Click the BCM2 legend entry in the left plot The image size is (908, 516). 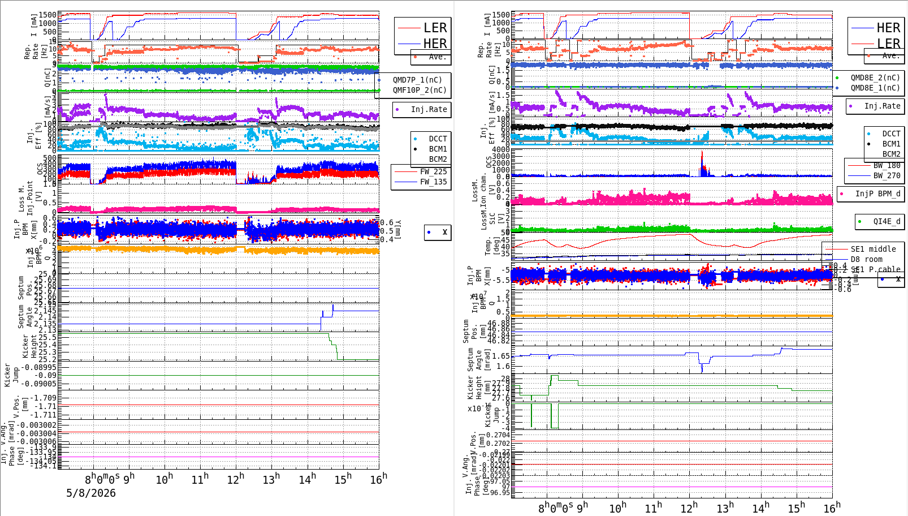coord(438,159)
